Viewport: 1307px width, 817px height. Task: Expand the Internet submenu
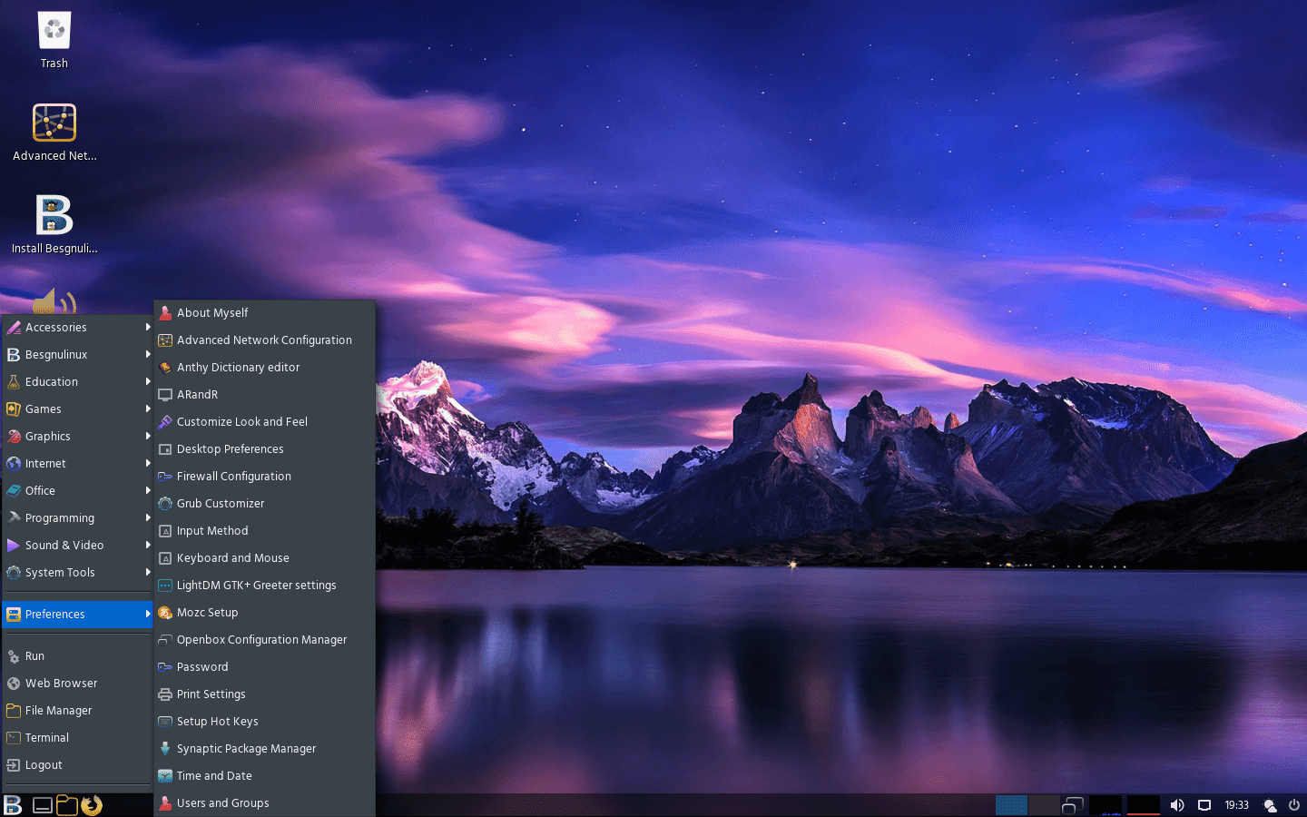(x=78, y=464)
